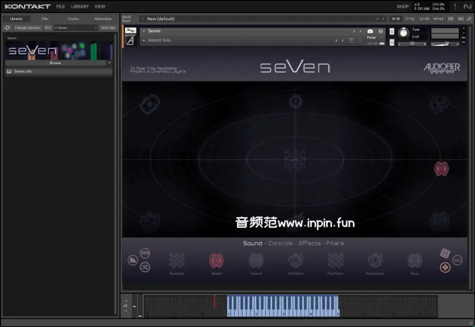The image size is (475, 327).
Task: Toggle the instrument Solo (S) button
Action: 392,32
